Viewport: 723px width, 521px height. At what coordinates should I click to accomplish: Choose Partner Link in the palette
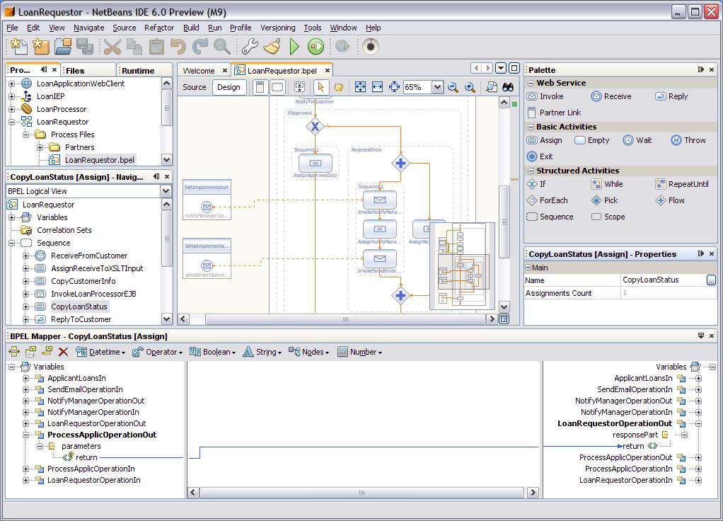(554, 113)
